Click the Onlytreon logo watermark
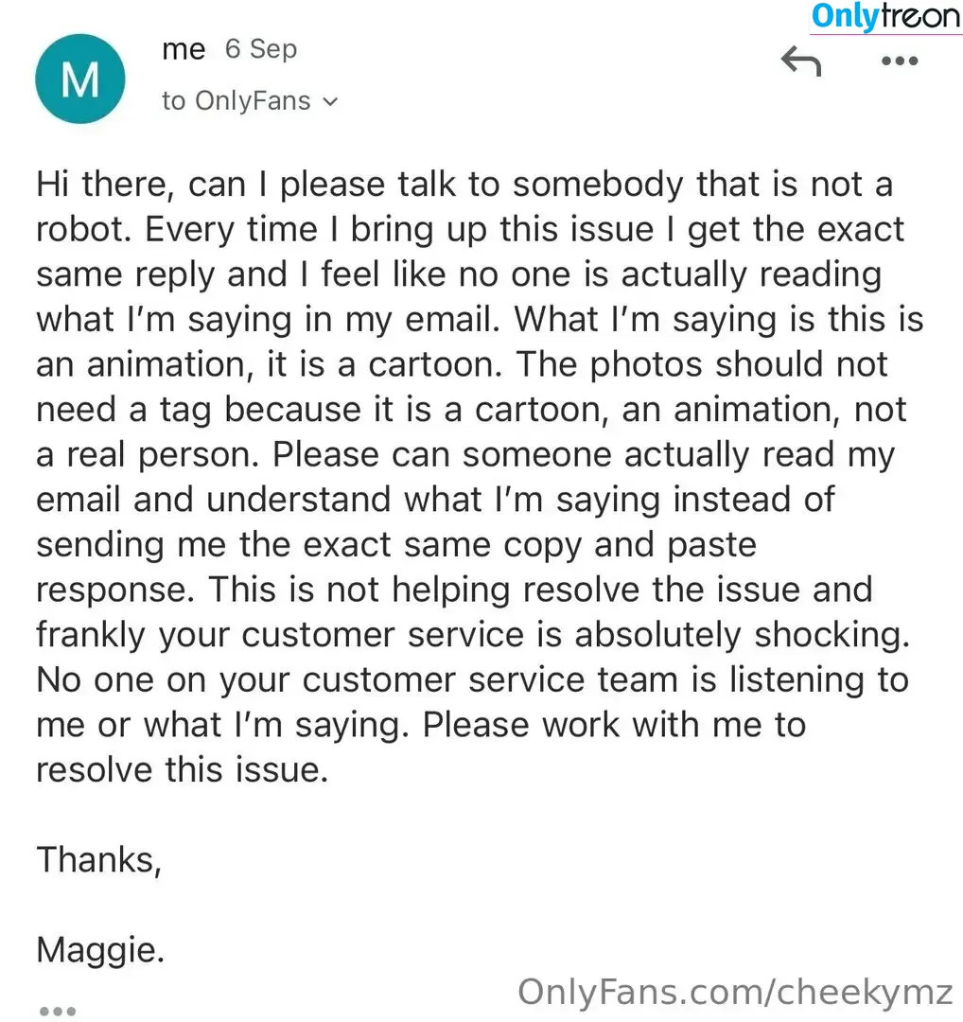The height and width of the screenshot is (1022, 963). coord(885,17)
